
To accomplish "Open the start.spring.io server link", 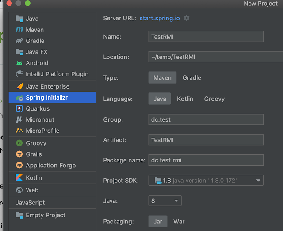I will 160,18.
